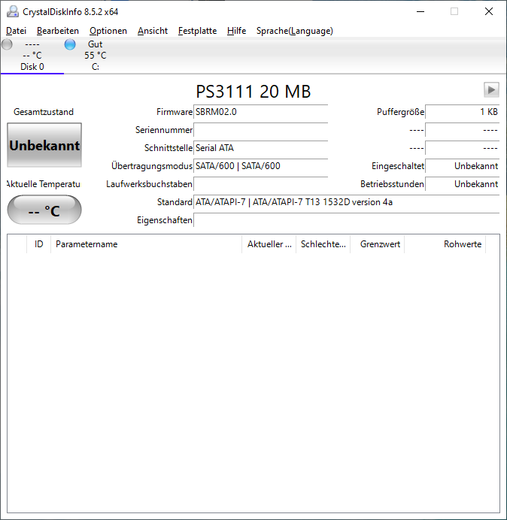Open the Bearbeiten menu
The width and height of the screenshot is (507, 520).
pos(58,31)
